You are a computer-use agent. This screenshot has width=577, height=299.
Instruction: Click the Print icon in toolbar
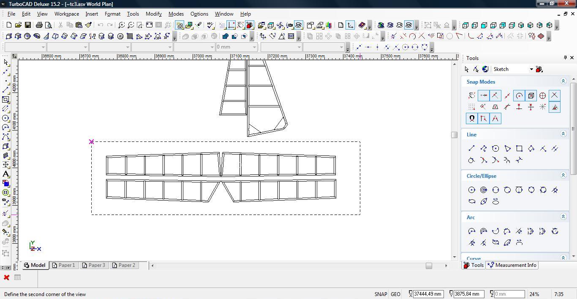click(39, 25)
